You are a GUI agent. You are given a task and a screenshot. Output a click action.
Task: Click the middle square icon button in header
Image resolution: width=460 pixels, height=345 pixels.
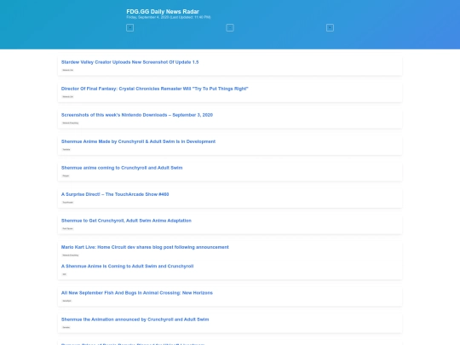pyautogui.click(x=230, y=28)
